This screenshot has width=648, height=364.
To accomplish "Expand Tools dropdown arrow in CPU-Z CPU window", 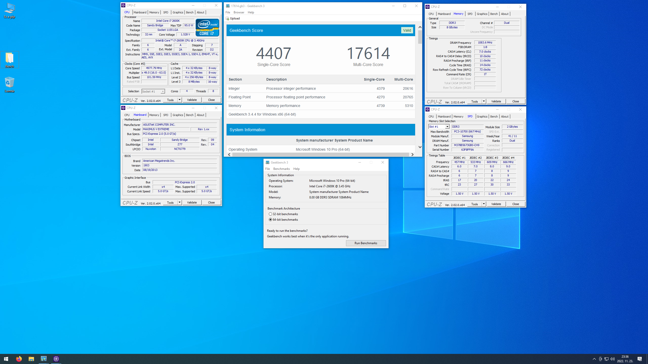I will point(179,100).
